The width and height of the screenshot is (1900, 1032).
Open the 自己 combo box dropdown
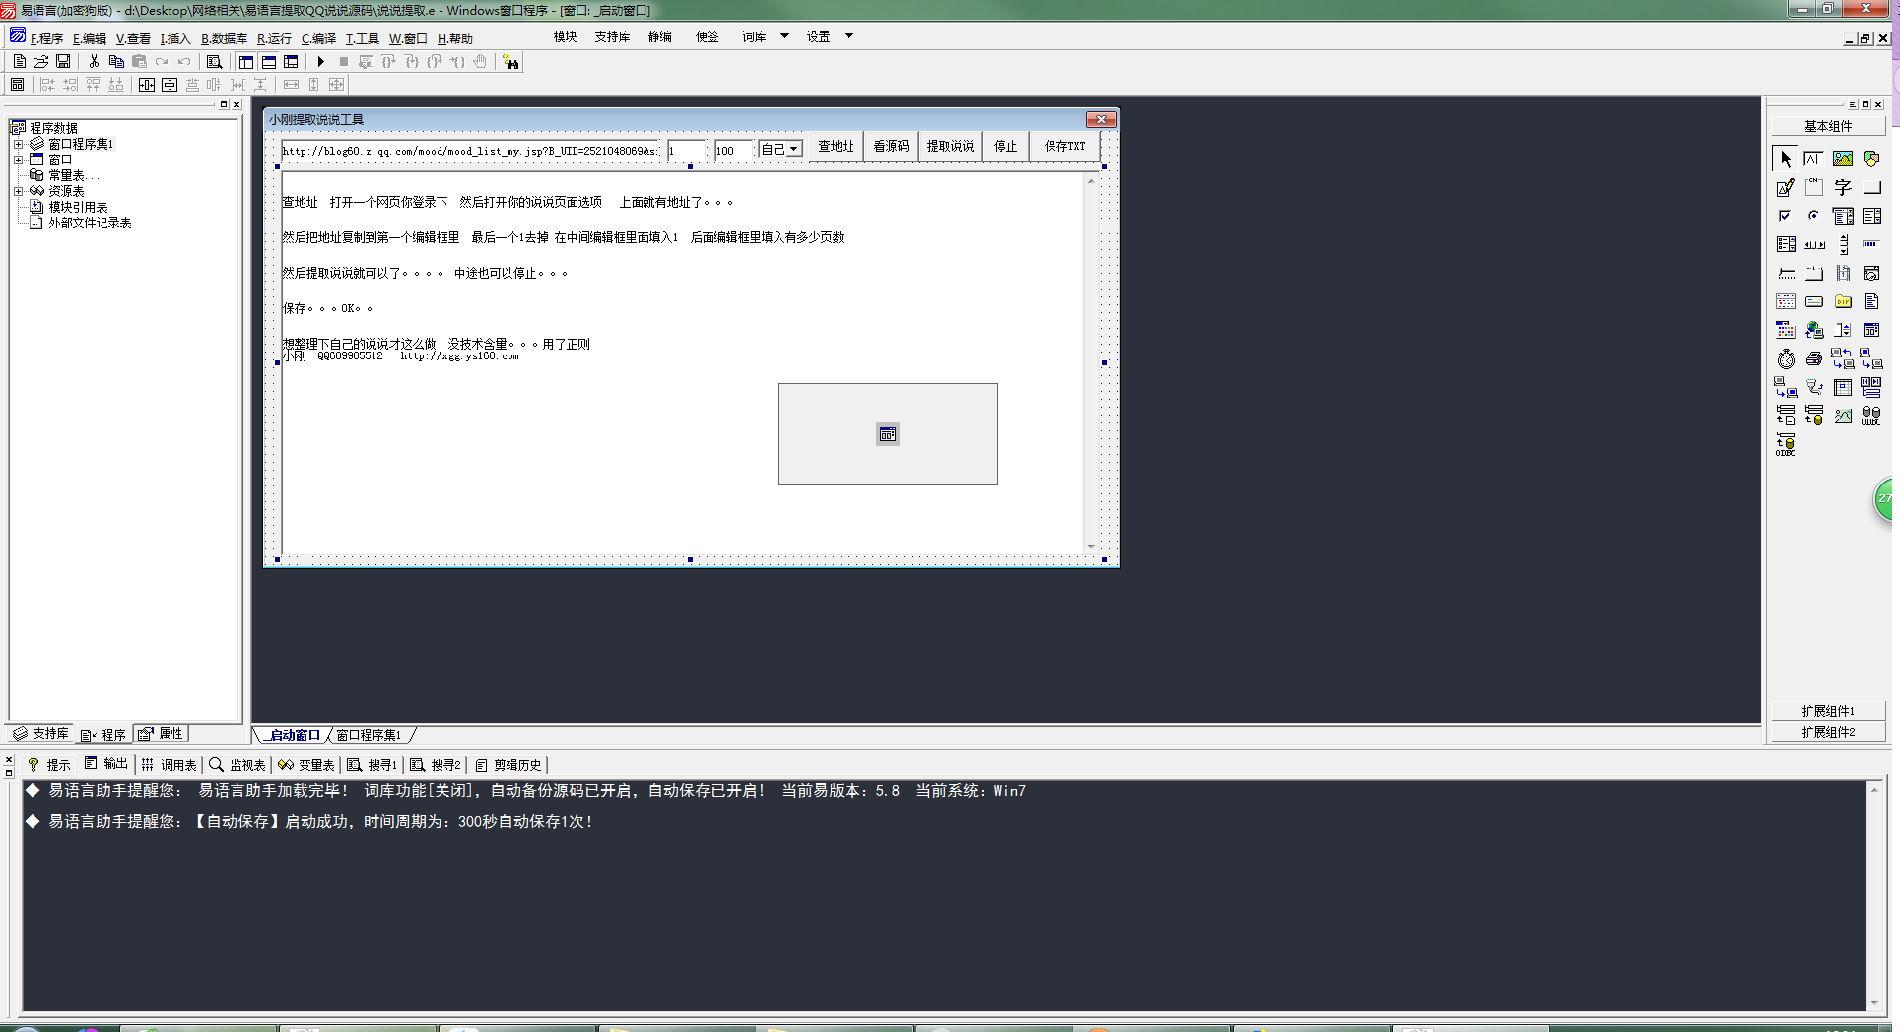(x=793, y=150)
